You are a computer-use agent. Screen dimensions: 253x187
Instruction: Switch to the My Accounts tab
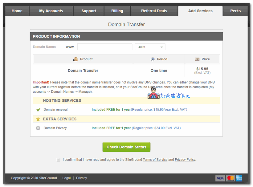coord(51,11)
